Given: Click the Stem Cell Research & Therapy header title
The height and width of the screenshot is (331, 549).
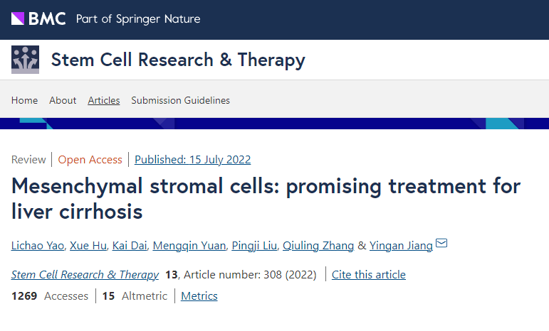Looking at the screenshot, I should (178, 60).
